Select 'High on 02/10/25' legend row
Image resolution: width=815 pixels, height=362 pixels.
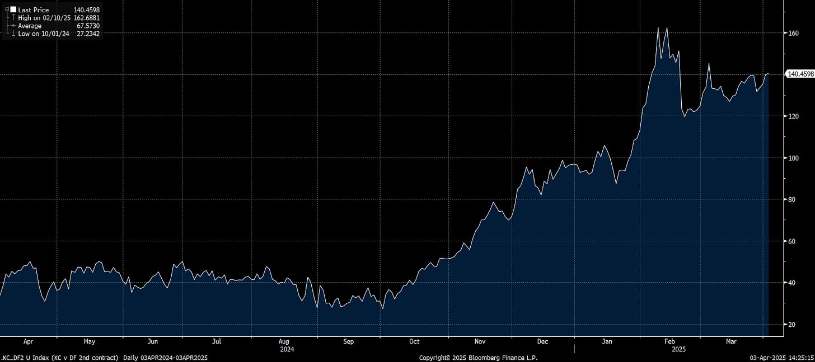[45, 18]
